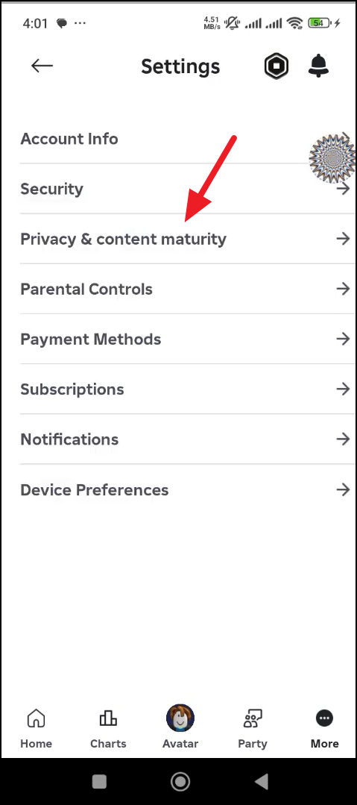The image size is (357, 805).
Task: Open the Party icon in bottom bar
Action: point(253,718)
